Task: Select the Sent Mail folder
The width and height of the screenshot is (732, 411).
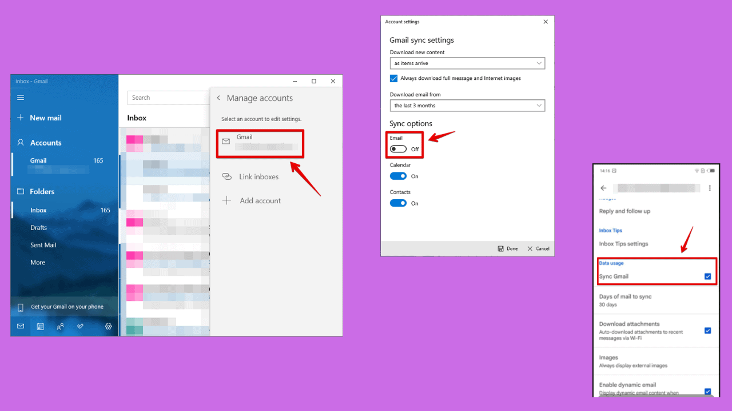Action: (x=43, y=245)
